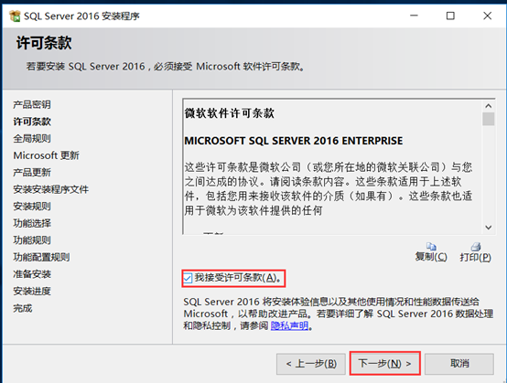Click license text scrollbar down arrow
Viewport: 507px width, 383px height.
pos(489,228)
